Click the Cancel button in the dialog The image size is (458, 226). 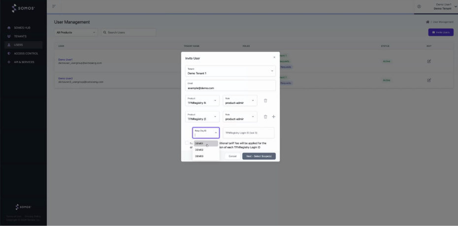pyautogui.click(x=232, y=156)
